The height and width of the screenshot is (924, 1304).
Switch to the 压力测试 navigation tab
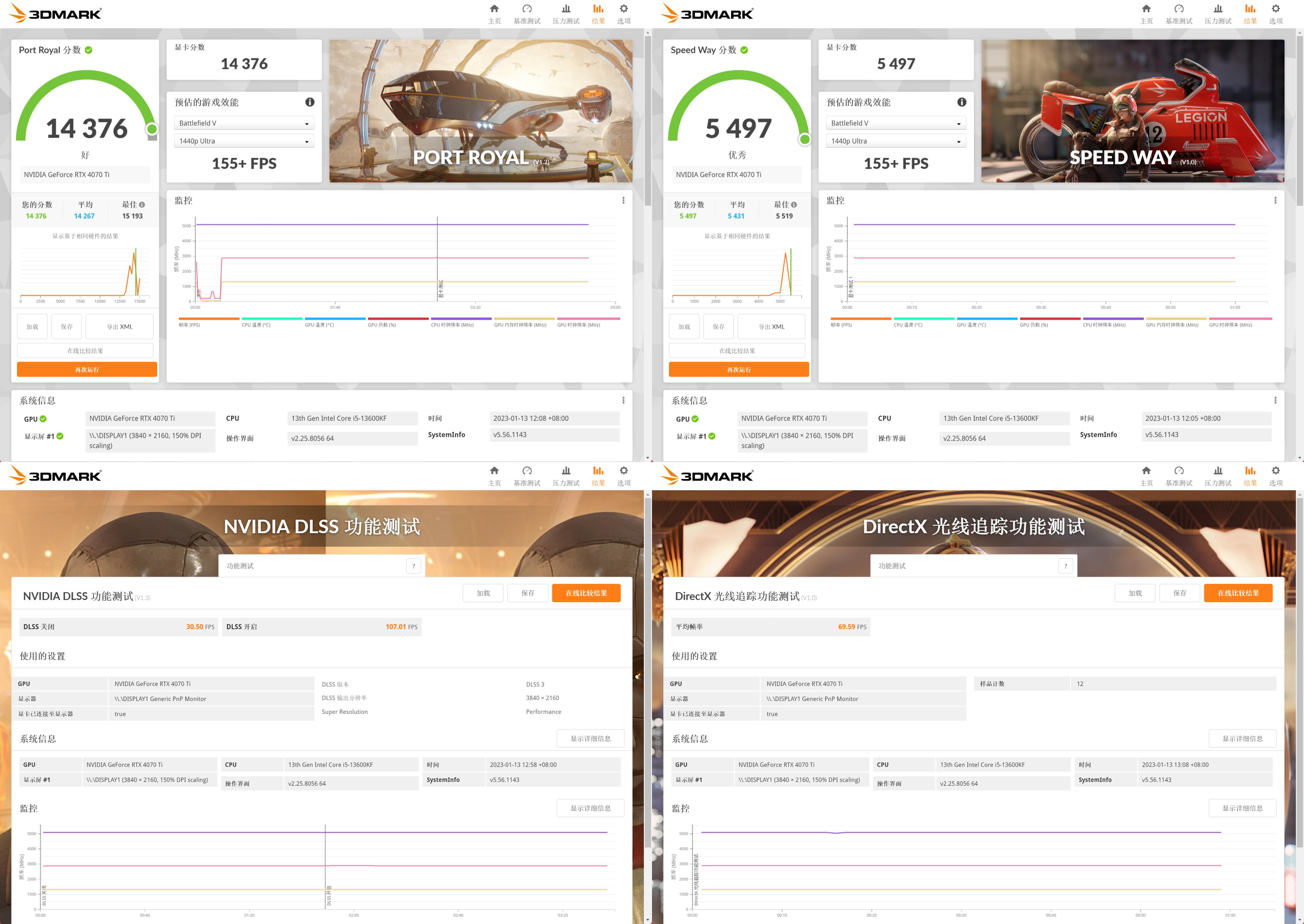coord(566,13)
